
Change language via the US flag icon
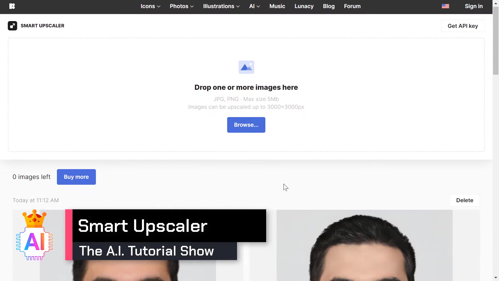(445, 6)
